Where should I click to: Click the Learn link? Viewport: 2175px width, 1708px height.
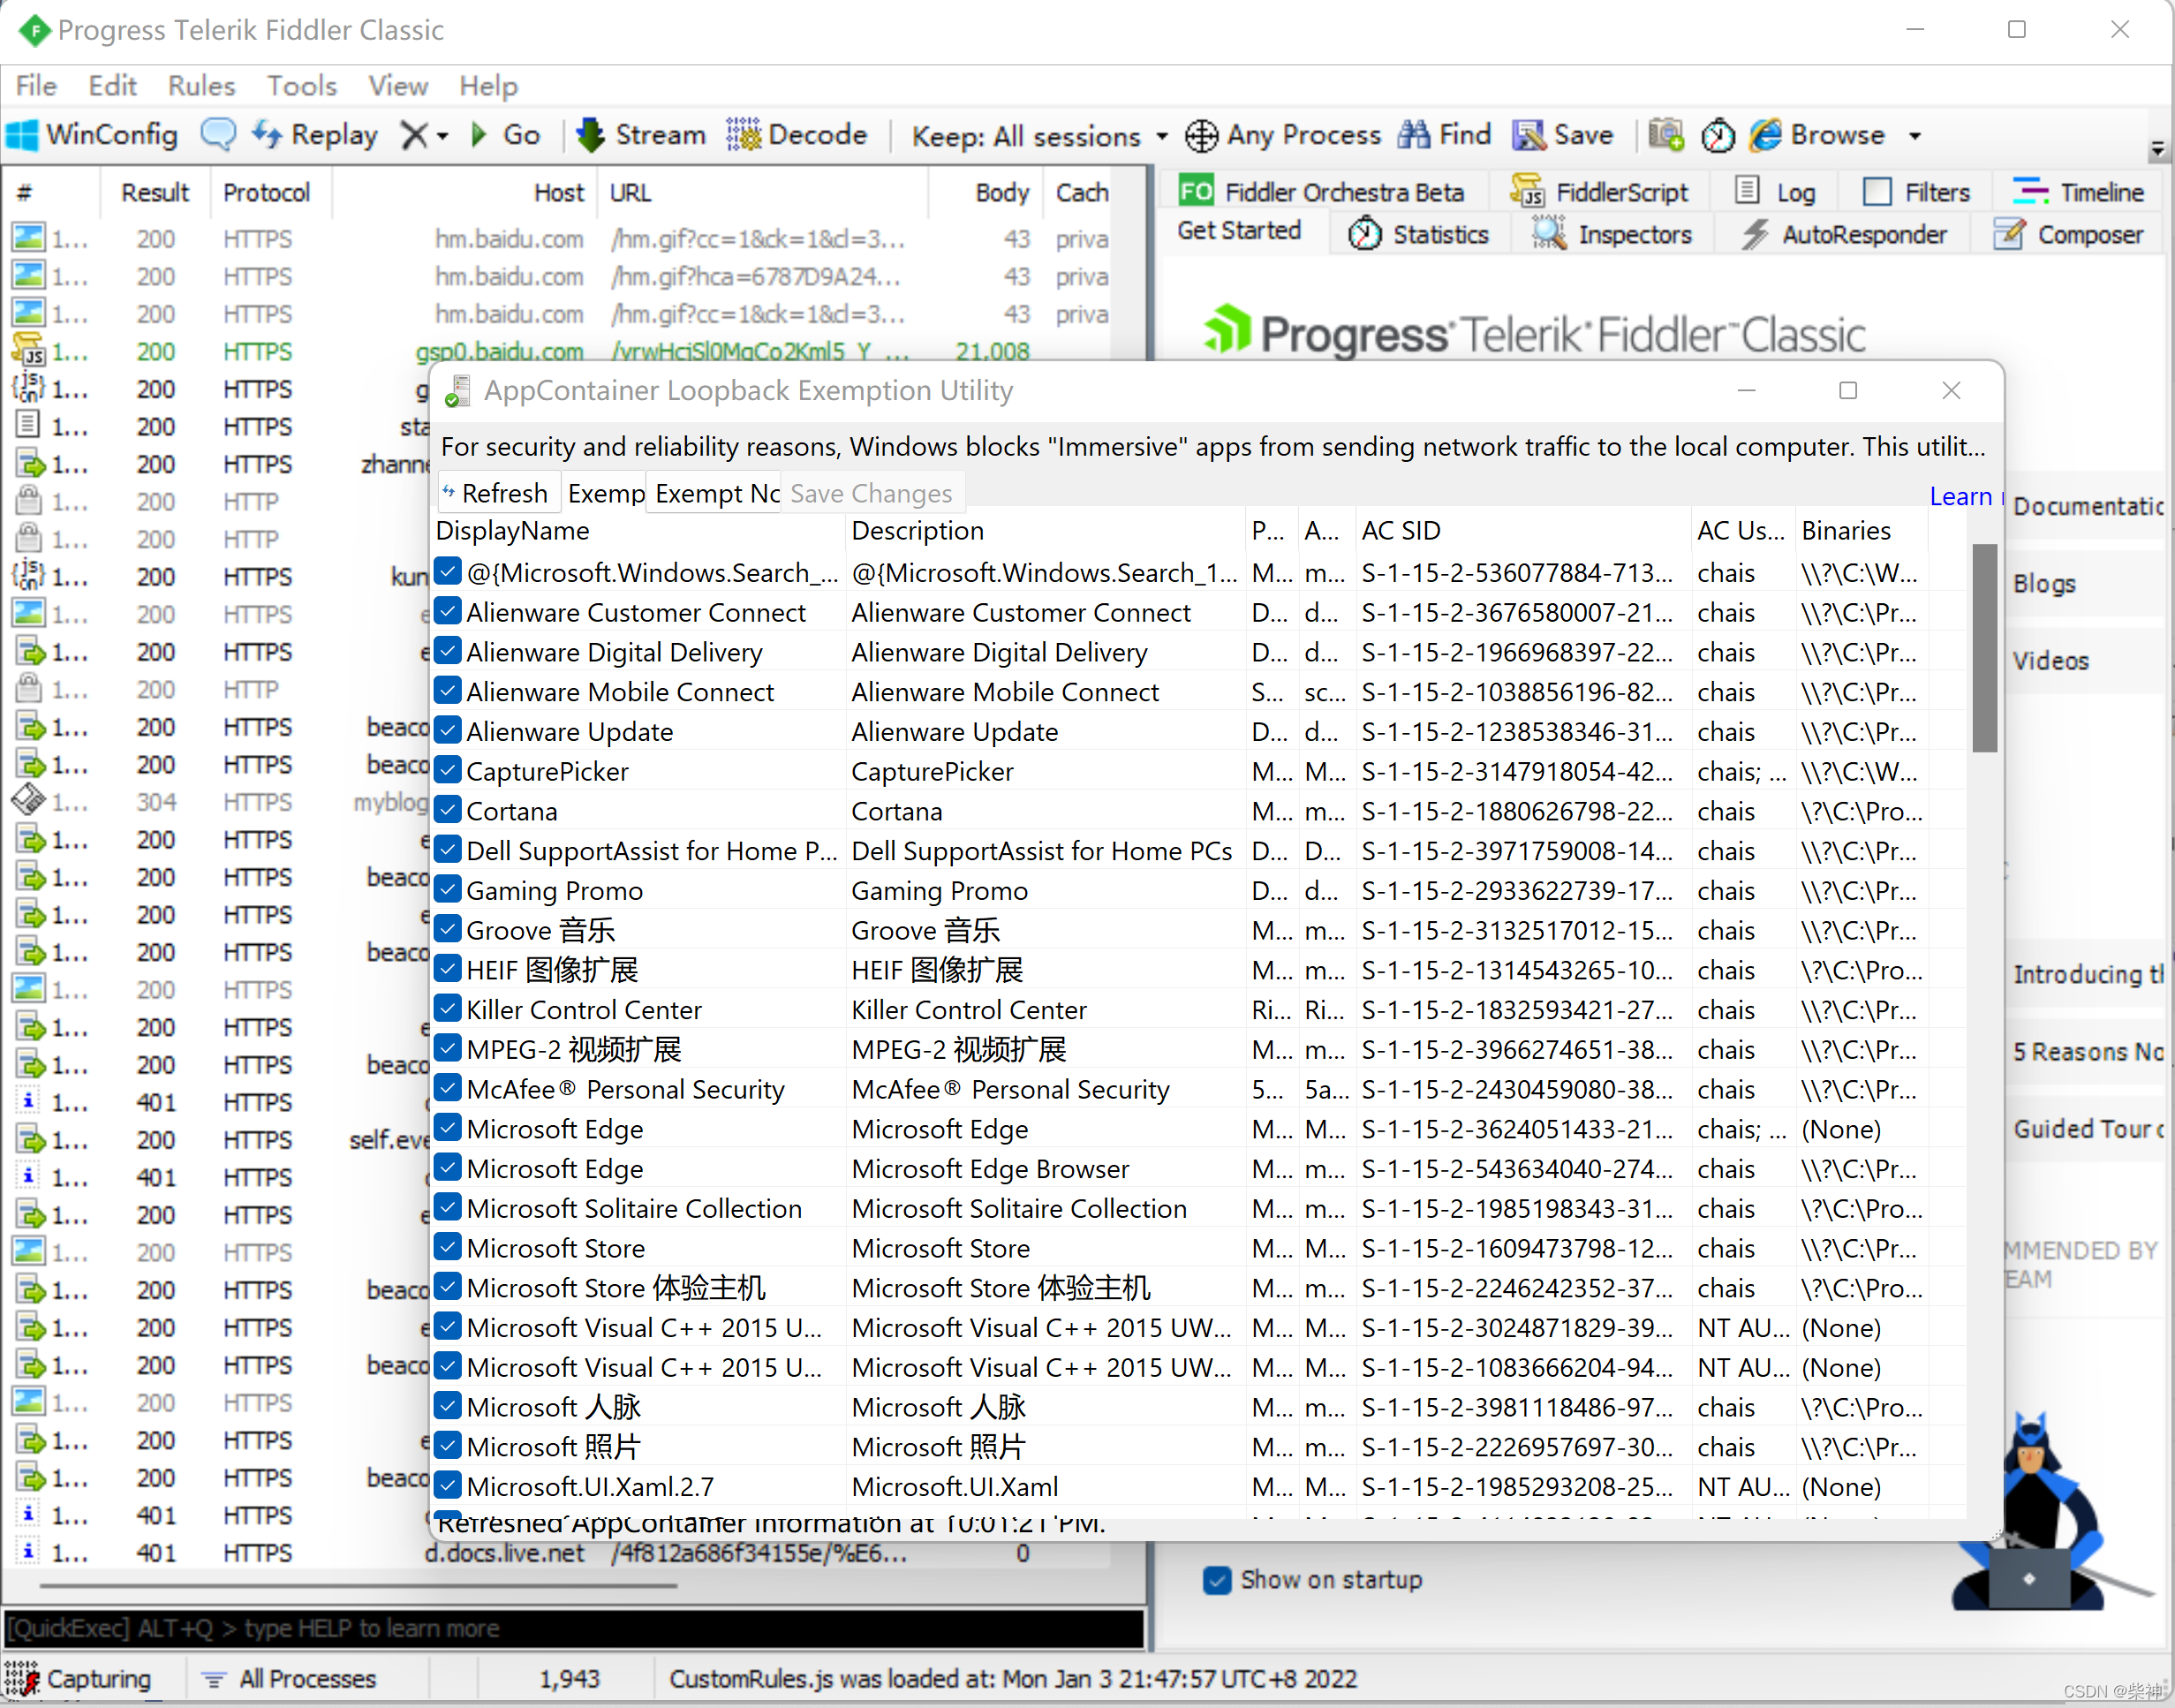pyautogui.click(x=1960, y=496)
